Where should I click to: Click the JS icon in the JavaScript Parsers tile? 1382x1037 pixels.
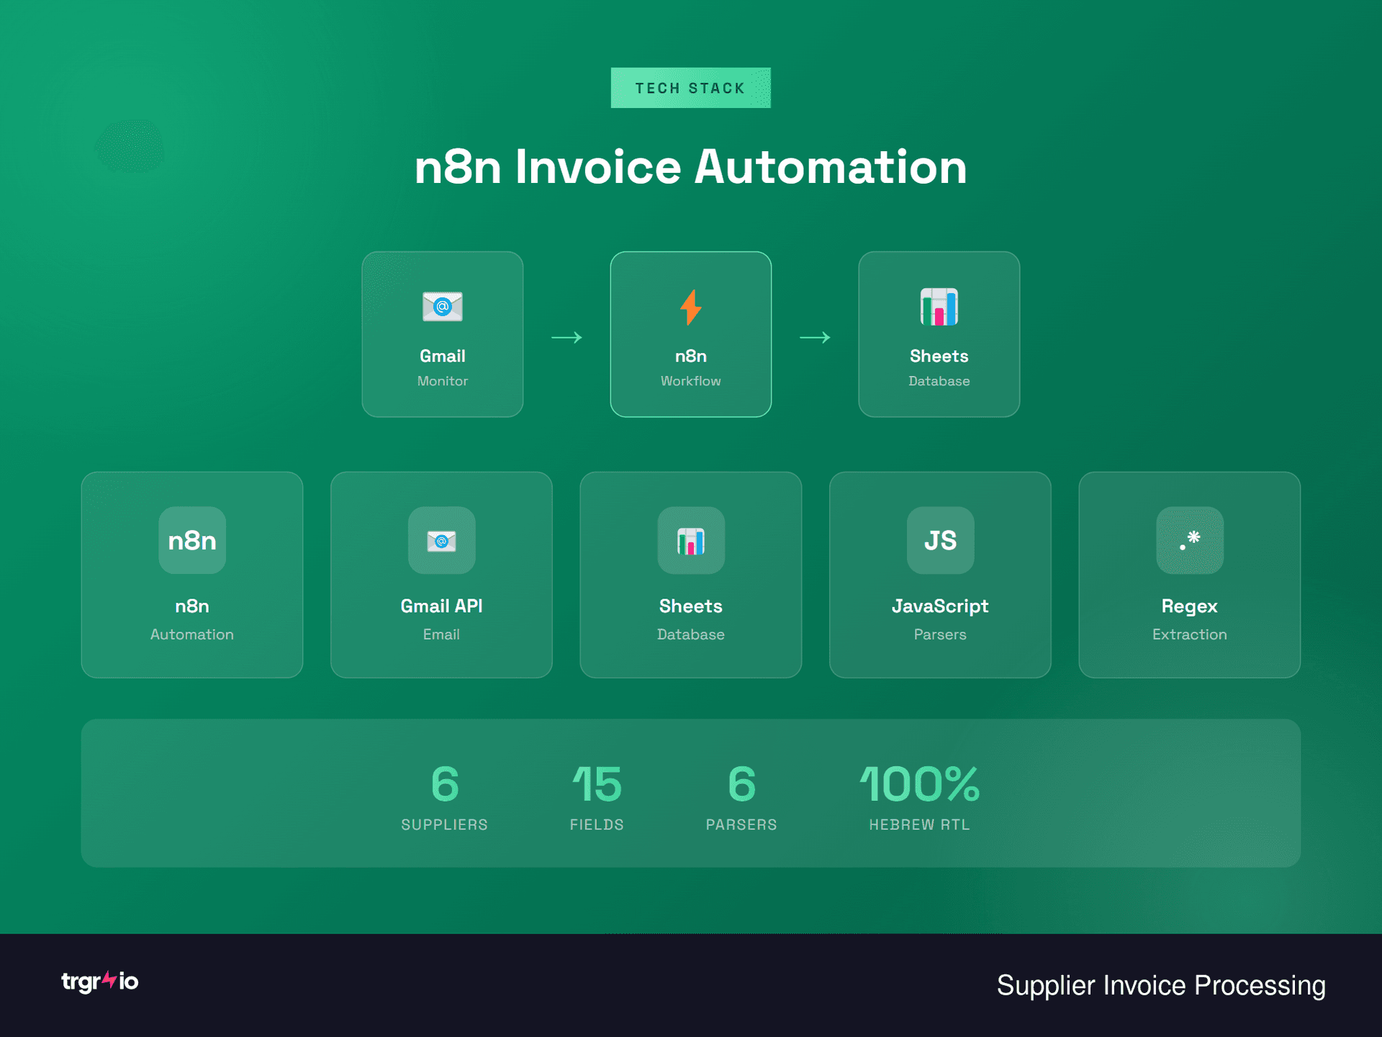939,541
